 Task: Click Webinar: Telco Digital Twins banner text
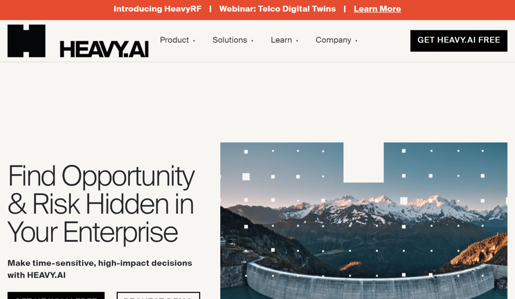point(278,9)
